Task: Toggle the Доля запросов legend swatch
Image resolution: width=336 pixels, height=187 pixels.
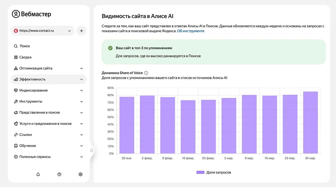Action: pyautogui.click(x=200, y=172)
